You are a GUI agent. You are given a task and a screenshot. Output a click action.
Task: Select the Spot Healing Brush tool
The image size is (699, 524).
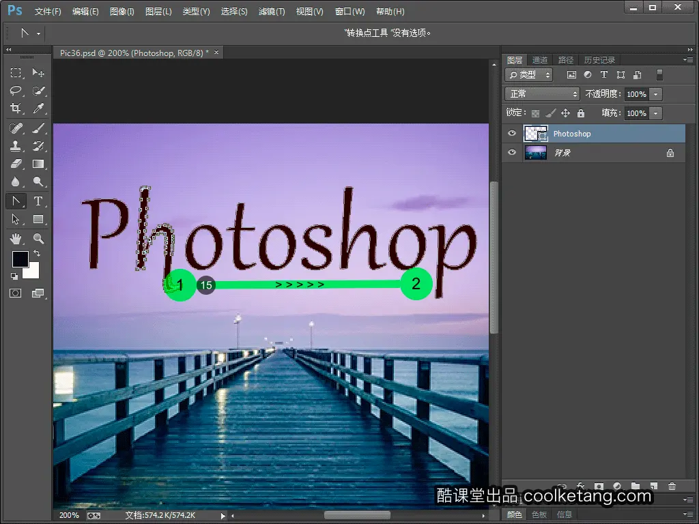(16, 128)
